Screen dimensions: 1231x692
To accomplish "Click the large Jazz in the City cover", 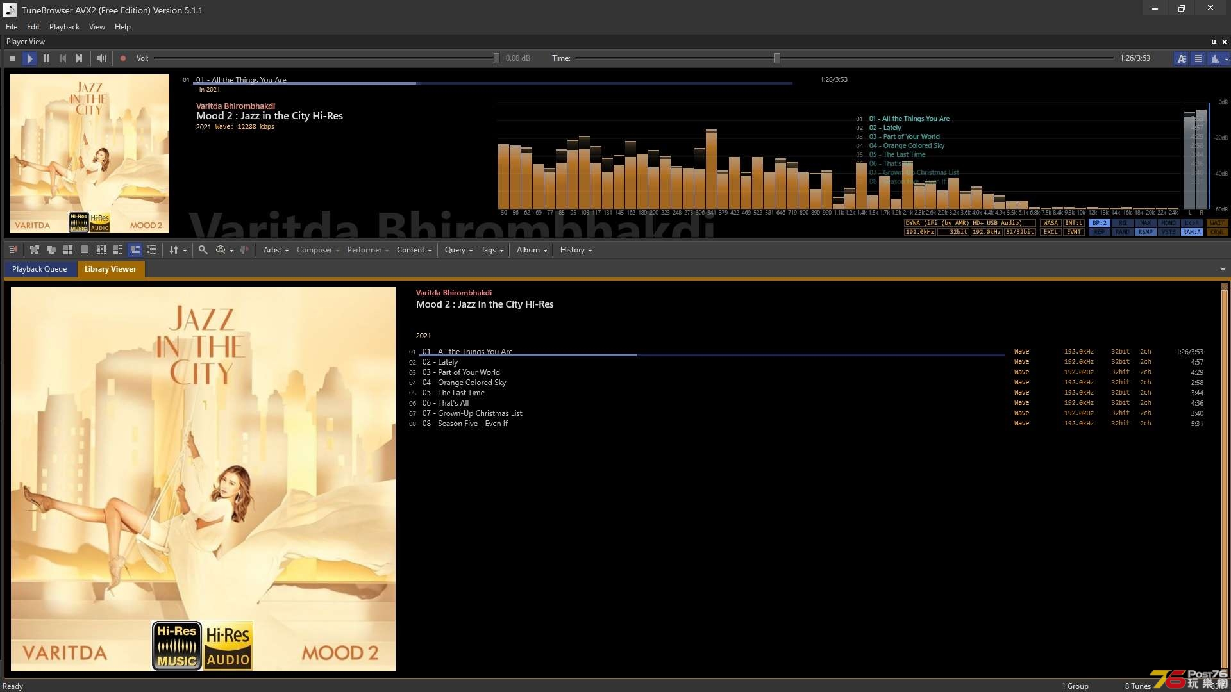I will click(x=203, y=479).
